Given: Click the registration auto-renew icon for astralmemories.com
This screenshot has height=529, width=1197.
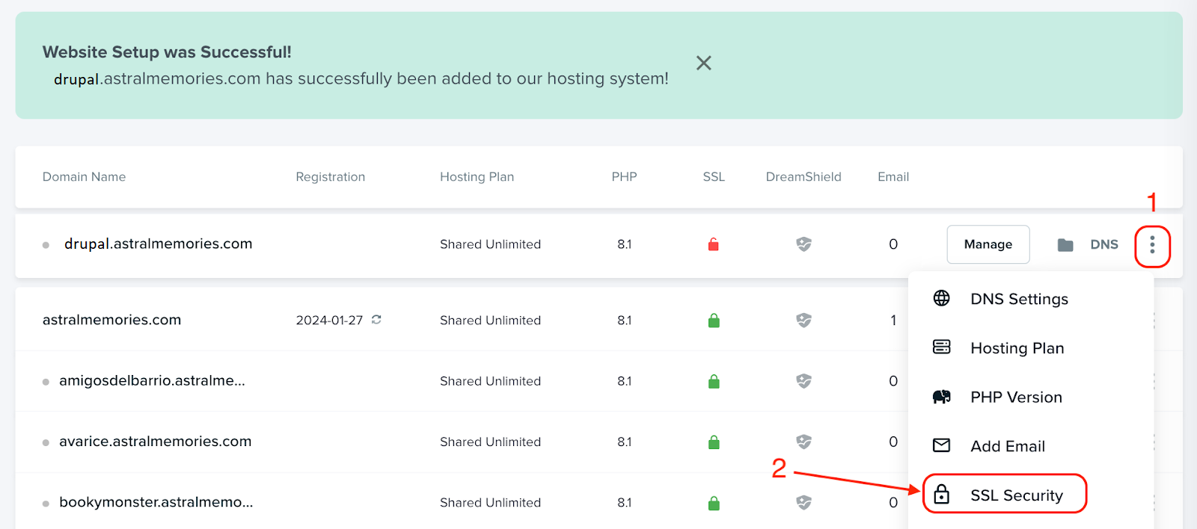Looking at the screenshot, I should (376, 320).
